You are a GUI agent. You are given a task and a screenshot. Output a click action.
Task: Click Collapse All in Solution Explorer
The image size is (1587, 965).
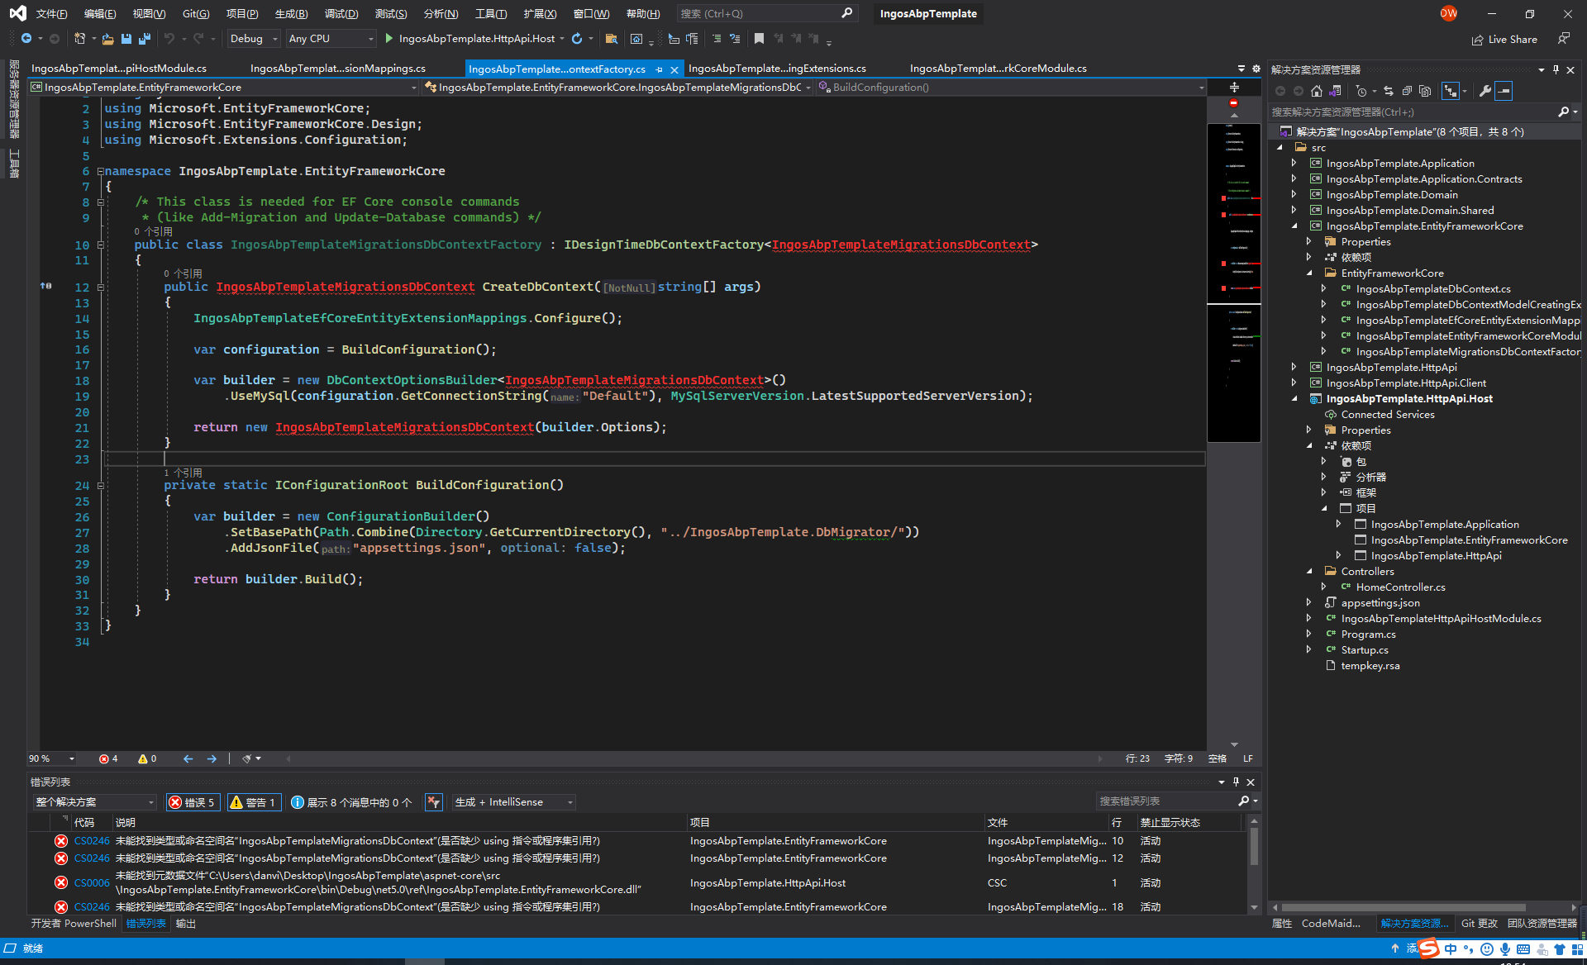[1407, 91]
